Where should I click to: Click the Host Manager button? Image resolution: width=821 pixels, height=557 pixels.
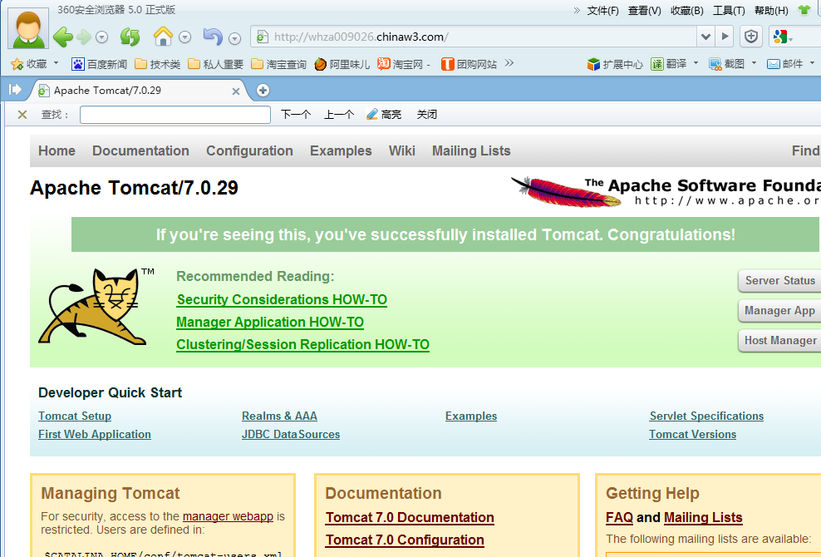coord(779,341)
